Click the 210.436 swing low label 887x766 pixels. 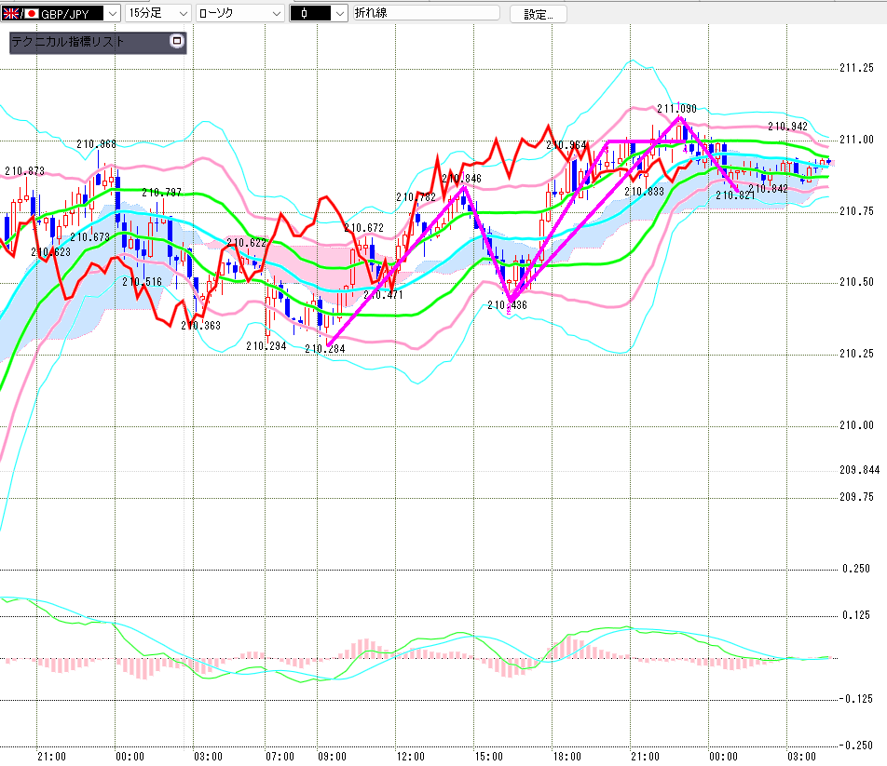coord(507,305)
